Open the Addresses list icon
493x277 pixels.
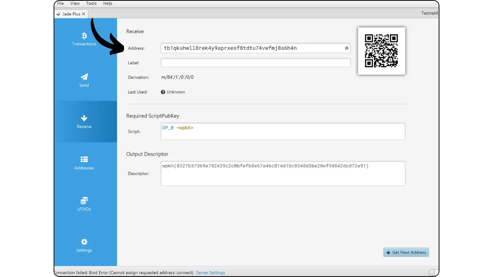[x=84, y=159]
